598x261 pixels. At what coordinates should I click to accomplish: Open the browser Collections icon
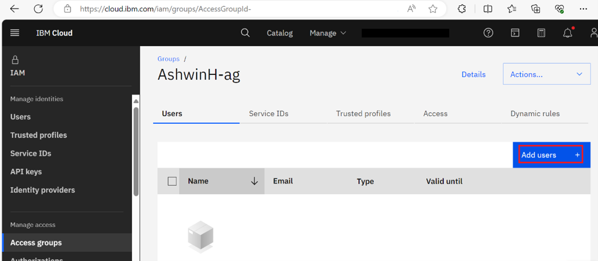pyautogui.click(x=536, y=9)
